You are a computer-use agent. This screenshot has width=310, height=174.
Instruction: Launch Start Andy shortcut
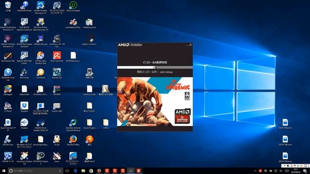24,73
